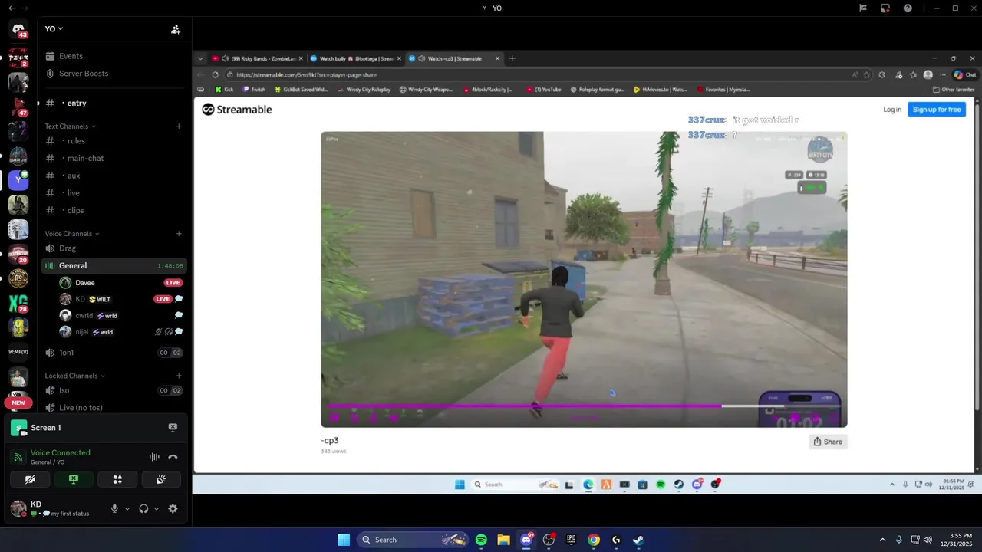982x552 pixels.
Task: Open the rules text channel
Action: point(114,141)
